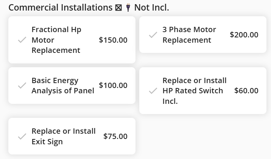
Task: Click the word Incl. in HP Rated Switch card
Action: click(x=170, y=102)
